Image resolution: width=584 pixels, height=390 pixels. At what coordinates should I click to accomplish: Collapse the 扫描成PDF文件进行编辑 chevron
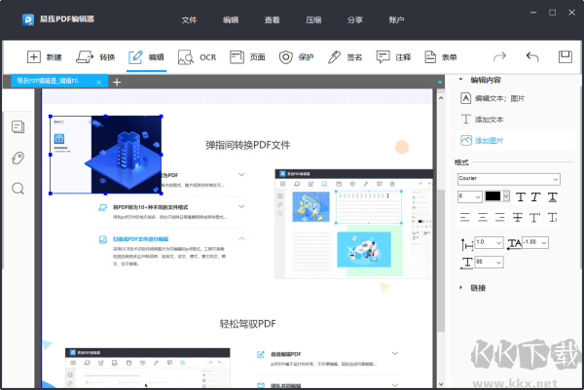[241, 238]
